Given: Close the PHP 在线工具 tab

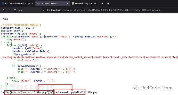Looking at the screenshot, I should pos(102,4).
